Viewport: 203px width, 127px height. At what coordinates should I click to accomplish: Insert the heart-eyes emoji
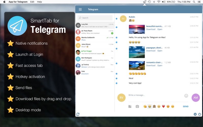coord(168,106)
